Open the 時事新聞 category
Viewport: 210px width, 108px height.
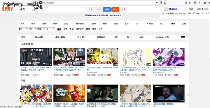click(x=80, y=24)
